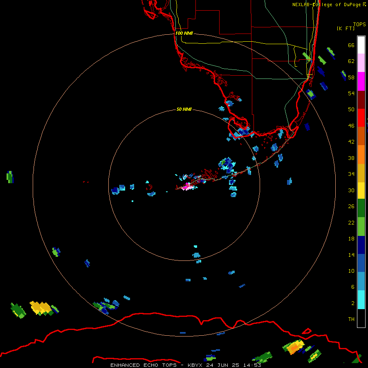Pick the bright red legend swatch
This screenshot has height=368, width=368.
pyautogui.click(x=361, y=118)
